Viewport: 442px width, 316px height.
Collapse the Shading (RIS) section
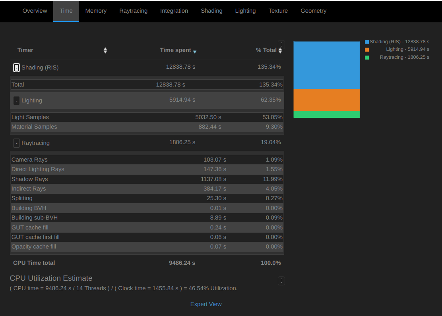[17, 67]
